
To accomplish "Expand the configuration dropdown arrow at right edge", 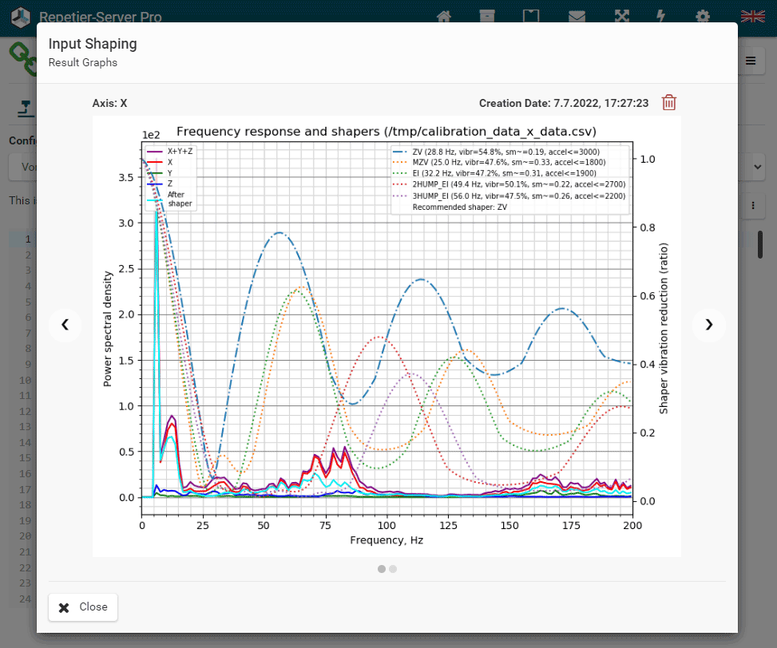I will 757,167.
